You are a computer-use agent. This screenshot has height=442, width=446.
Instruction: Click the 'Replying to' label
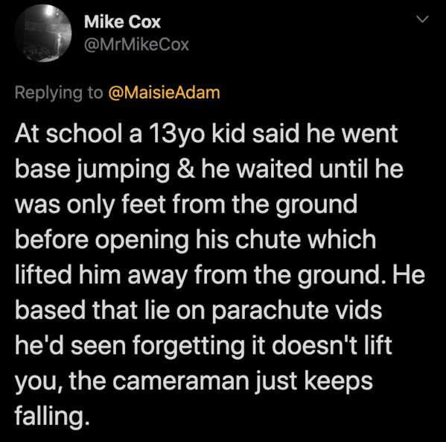[x=59, y=93]
